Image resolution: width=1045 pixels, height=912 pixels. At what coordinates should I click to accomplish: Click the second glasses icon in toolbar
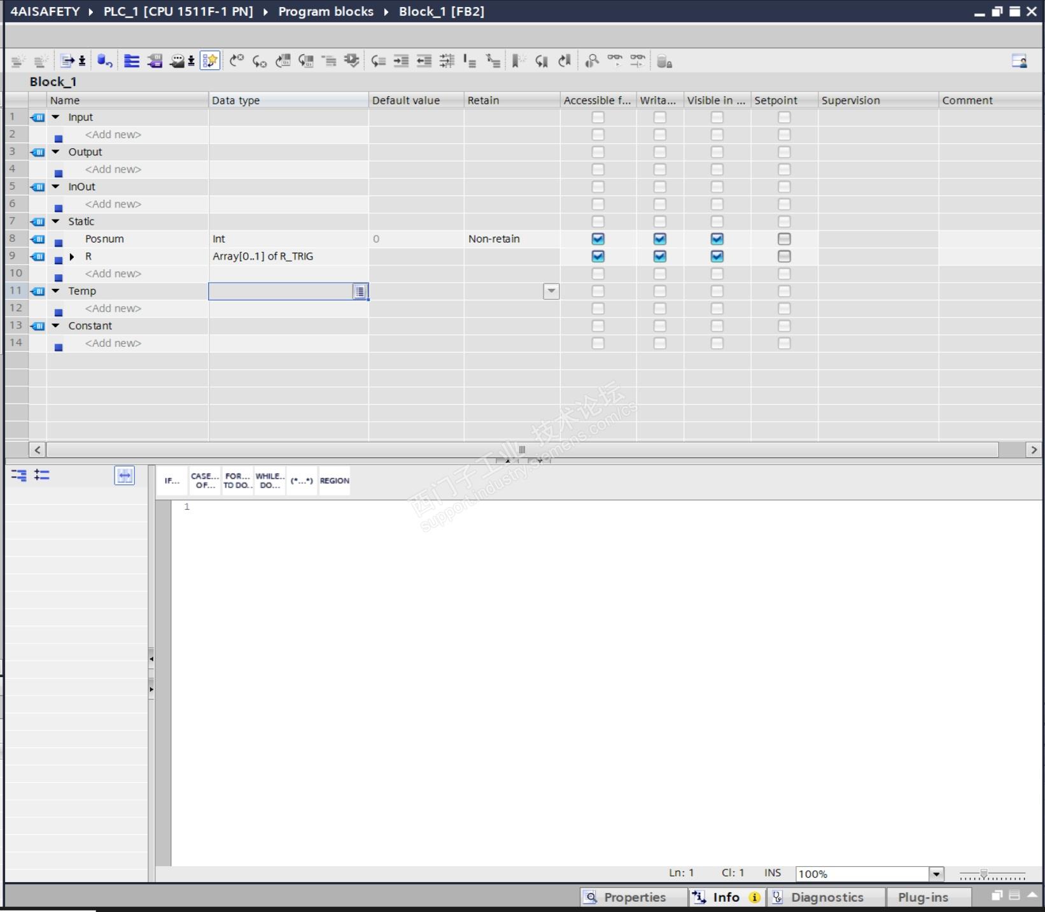(637, 61)
